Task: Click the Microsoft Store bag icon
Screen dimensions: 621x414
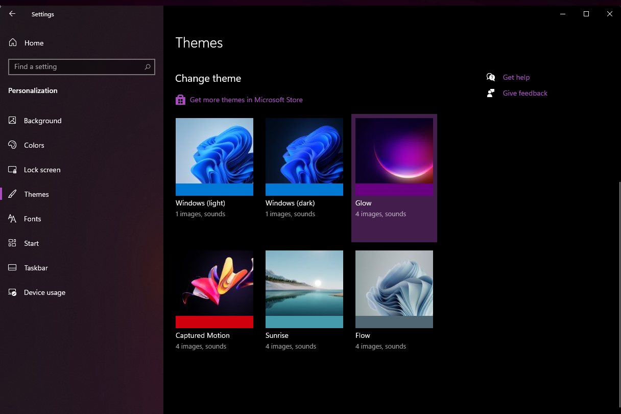Action: point(180,100)
